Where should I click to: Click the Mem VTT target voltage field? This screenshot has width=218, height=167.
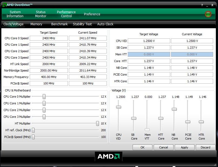pyautogui.click(x=149, y=54)
